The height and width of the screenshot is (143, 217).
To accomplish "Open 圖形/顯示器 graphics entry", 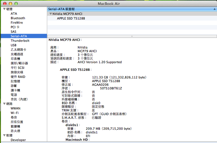I will [19, 63].
